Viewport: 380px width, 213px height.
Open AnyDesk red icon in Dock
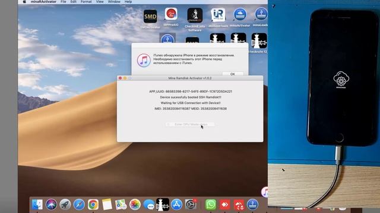[224, 205]
